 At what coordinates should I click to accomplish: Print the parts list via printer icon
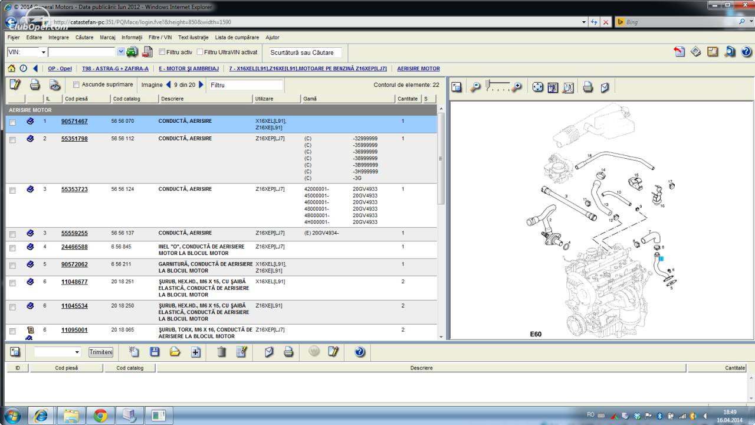[x=35, y=84]
